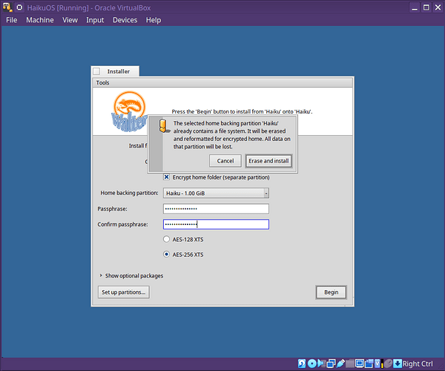445x371 pixels.
Task: Click the pin icon in the title bar
Action: point(19,7)
